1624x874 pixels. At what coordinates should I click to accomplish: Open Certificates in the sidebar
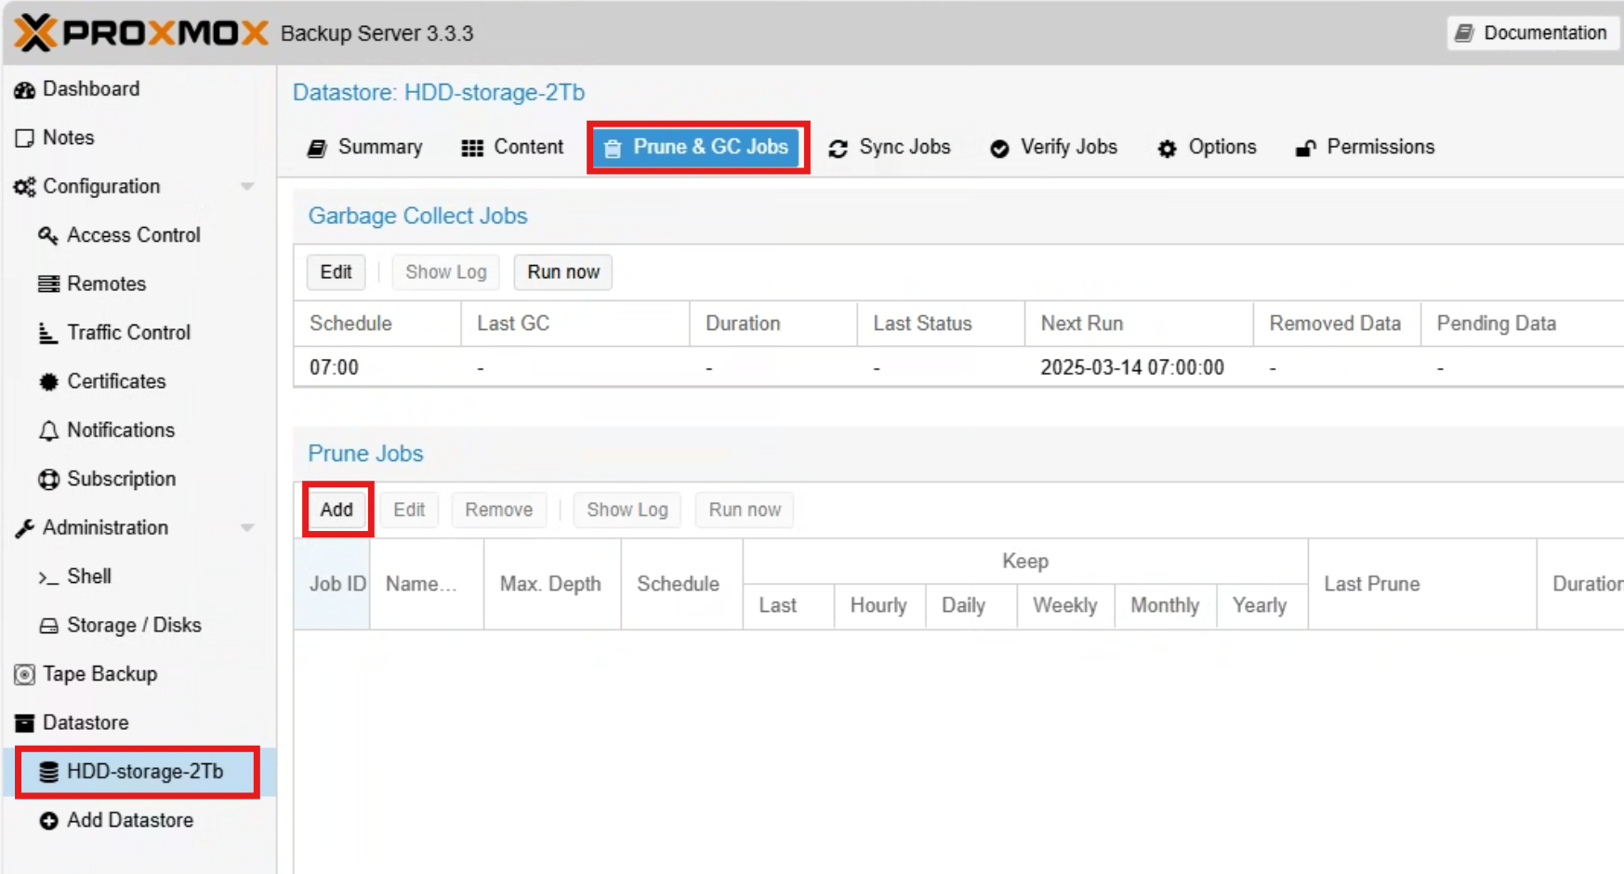pos(139,381)
